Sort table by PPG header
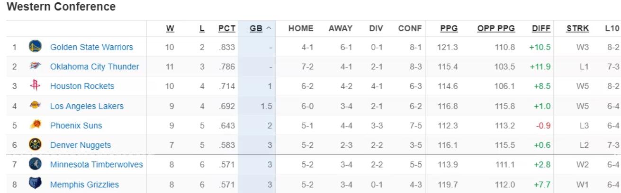Screen dimensions: 621x193 tap(449, 28)
